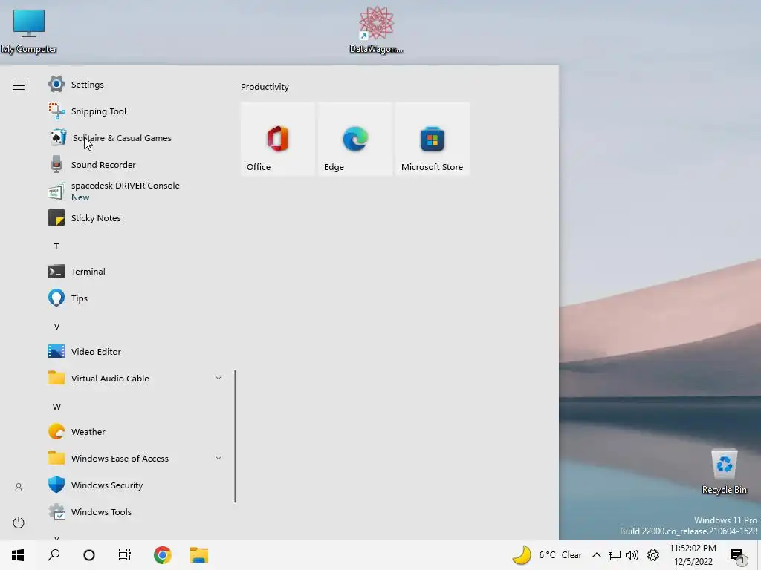Viewport: 761px width, 570px height.
Task: Open the Power options icon
Action: tap(19, 522)
